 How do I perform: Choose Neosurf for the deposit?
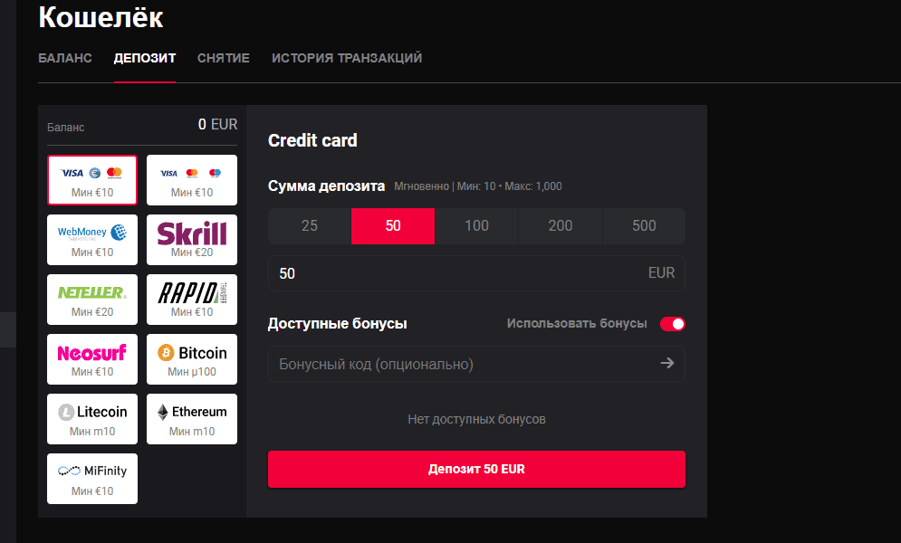91,358
